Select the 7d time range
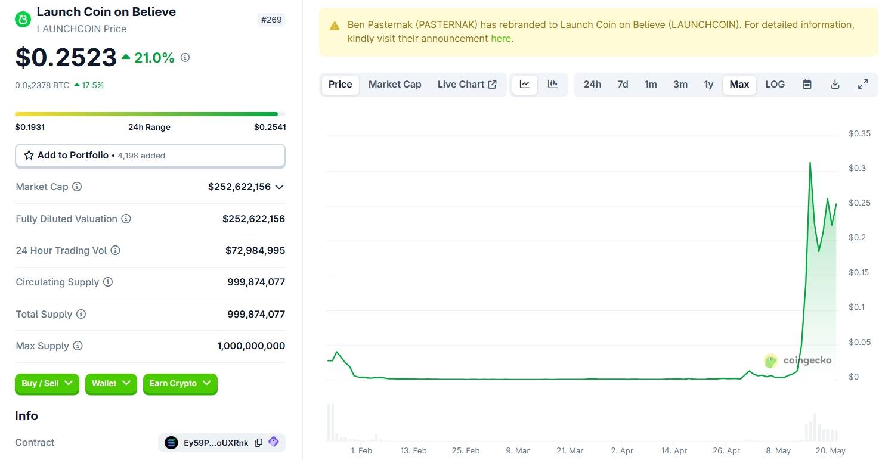 623,84
